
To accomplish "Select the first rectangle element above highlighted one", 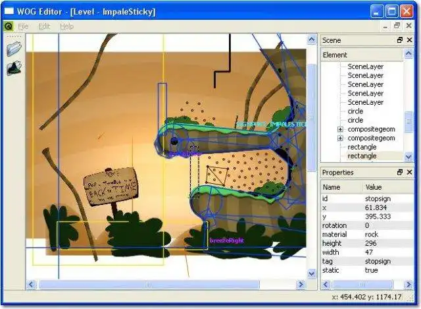I will [362, 147].
